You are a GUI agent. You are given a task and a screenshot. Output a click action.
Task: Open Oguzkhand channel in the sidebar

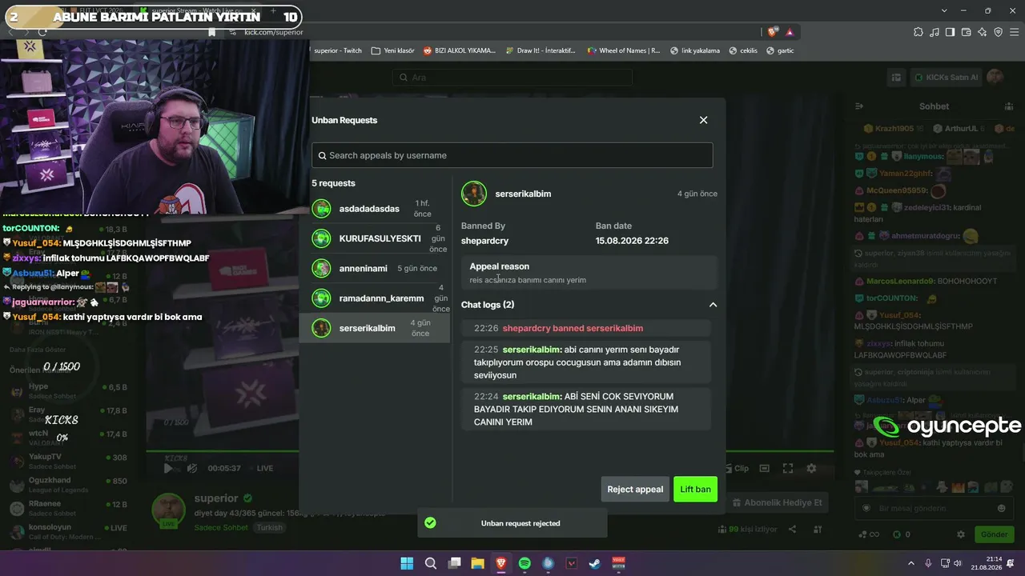(68, 485)
